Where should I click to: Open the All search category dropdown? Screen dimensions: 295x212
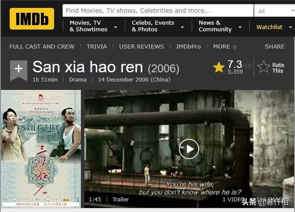click(275, 11)
